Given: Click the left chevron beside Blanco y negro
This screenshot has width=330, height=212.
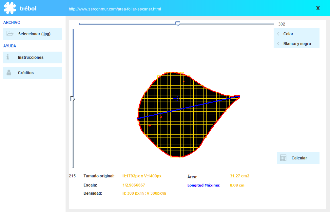Looking at the screenshot, I should click(278, 44).
